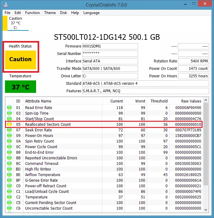This screenshot has width=214, height=218.
Task: Click the green status icon beside Spin-Up Time
Action: 9,113
